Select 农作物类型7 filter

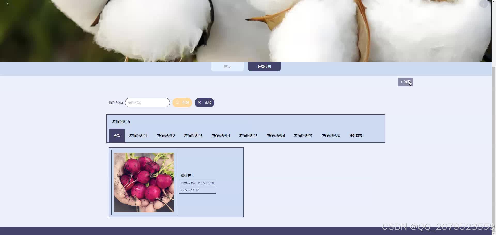pyautogui.click(x=303, y=136)
